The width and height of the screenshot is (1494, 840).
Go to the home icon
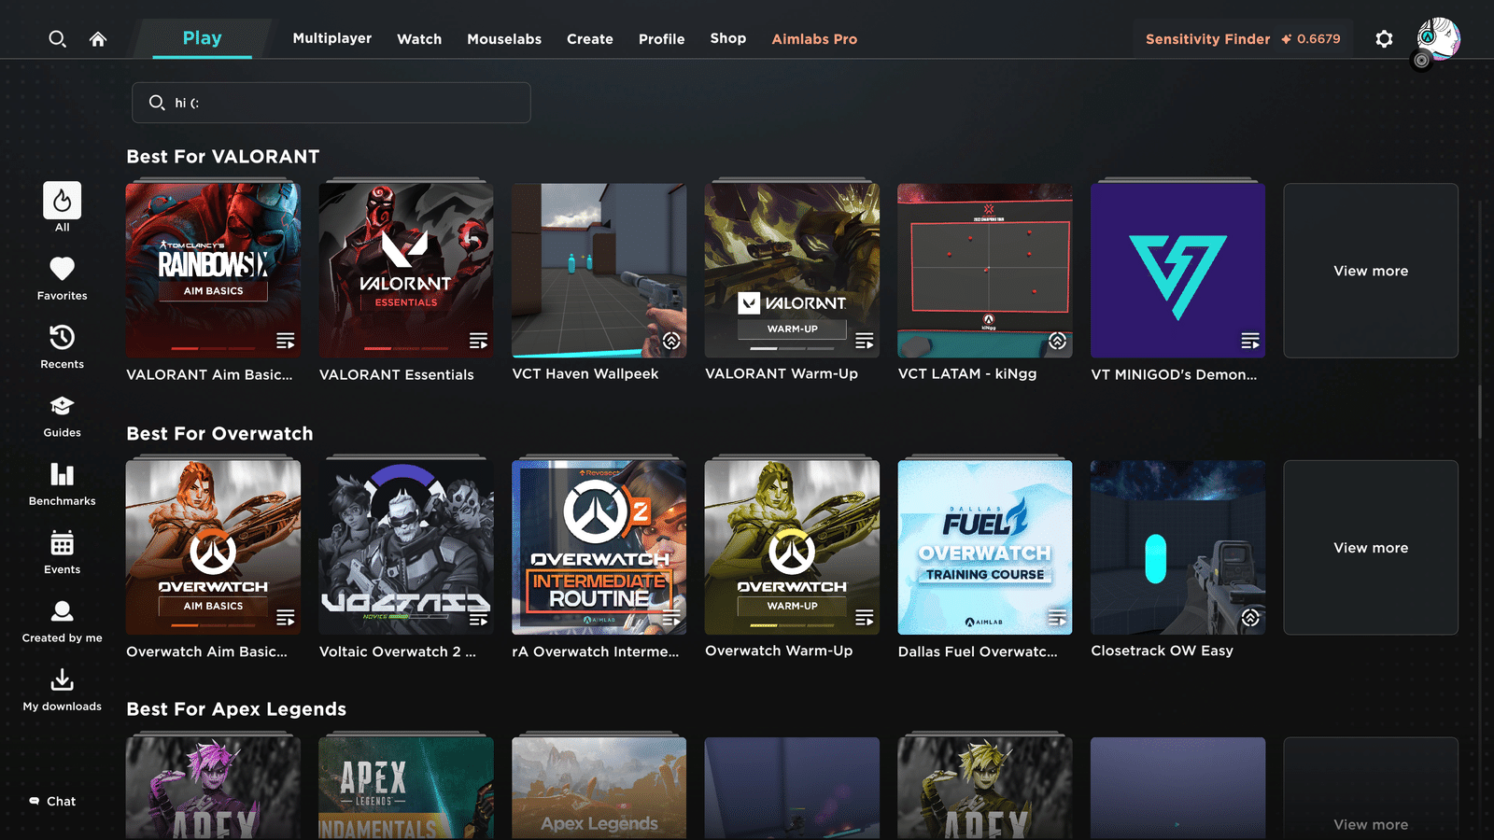point(98,39)
